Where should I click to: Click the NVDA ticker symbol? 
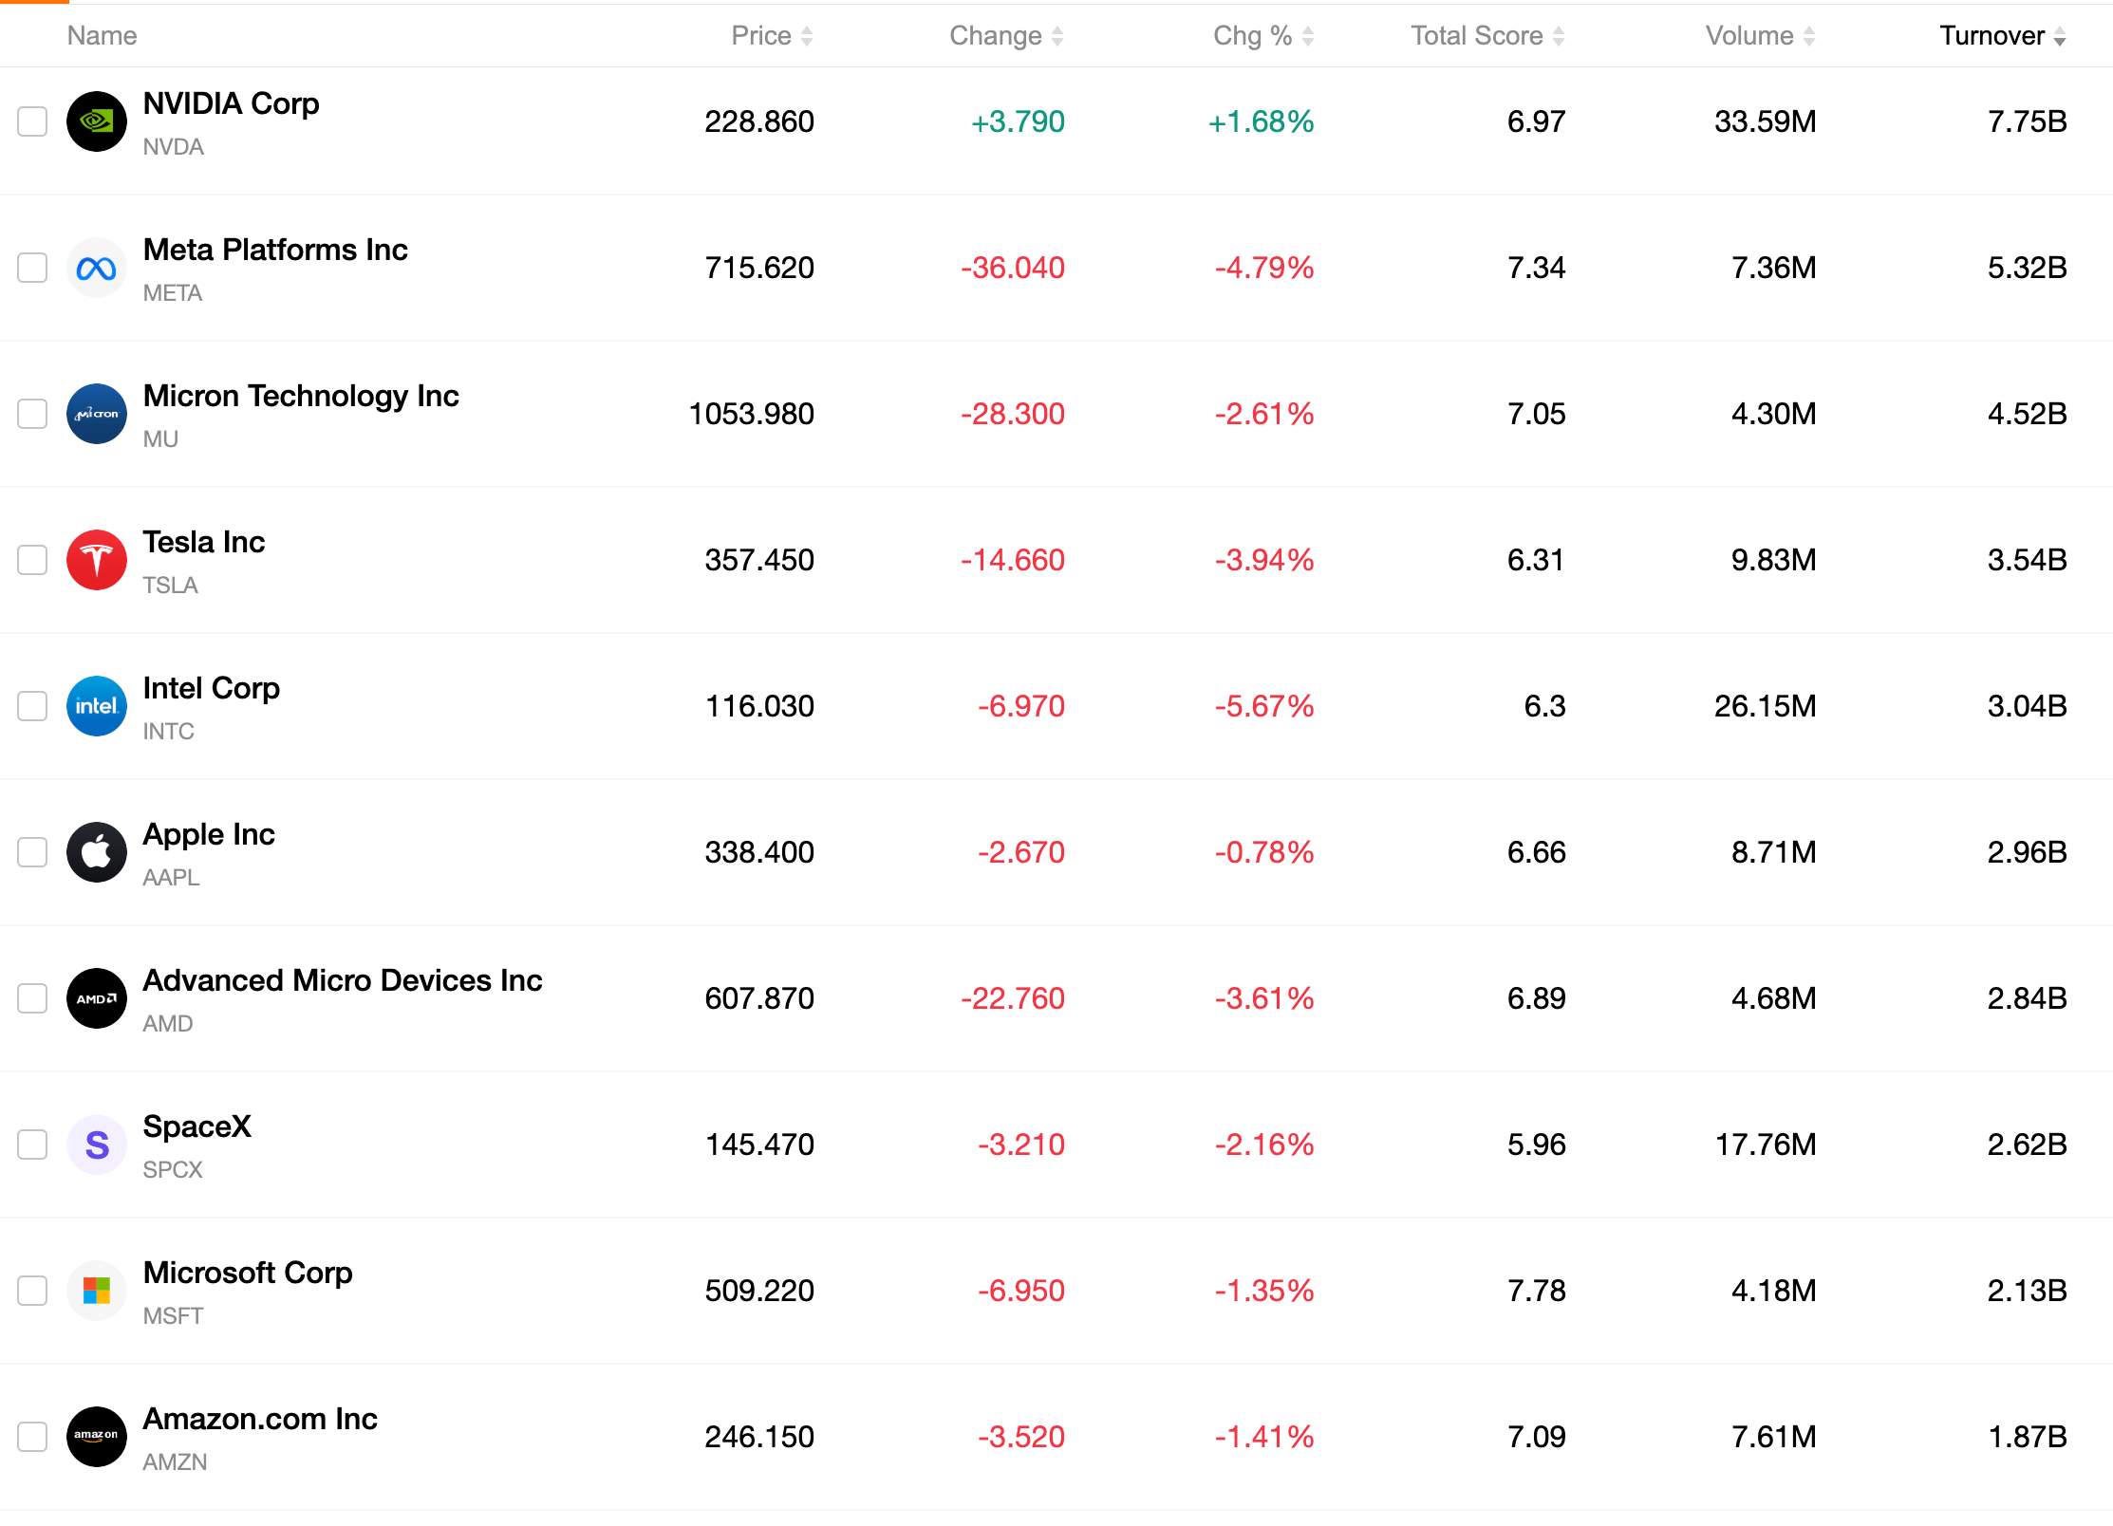pos(174,147)
